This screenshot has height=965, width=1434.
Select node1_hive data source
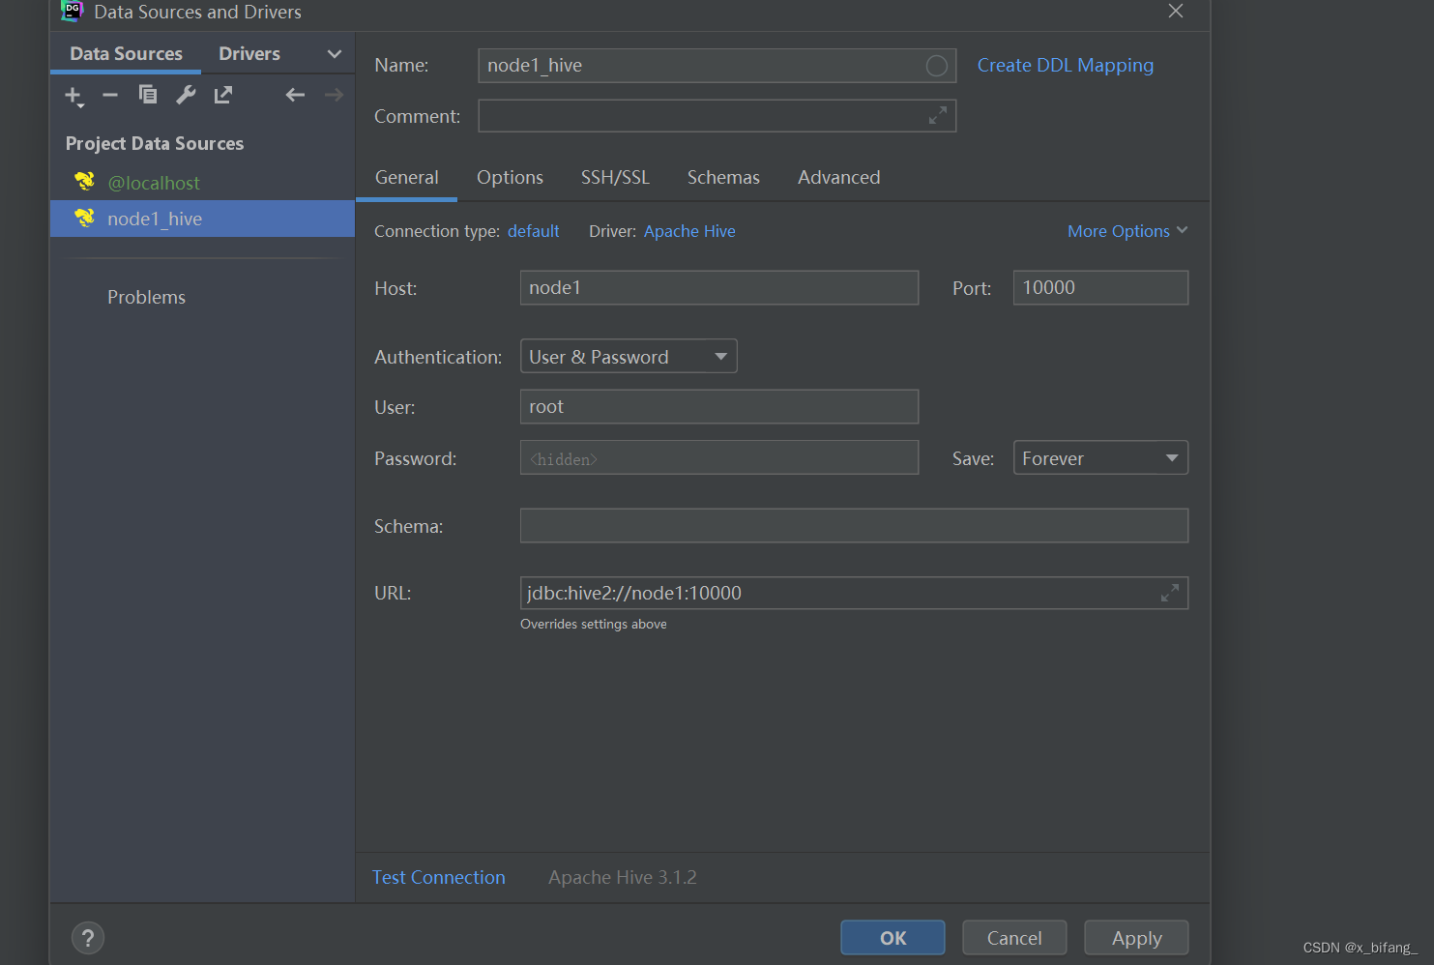coord(202,219)
